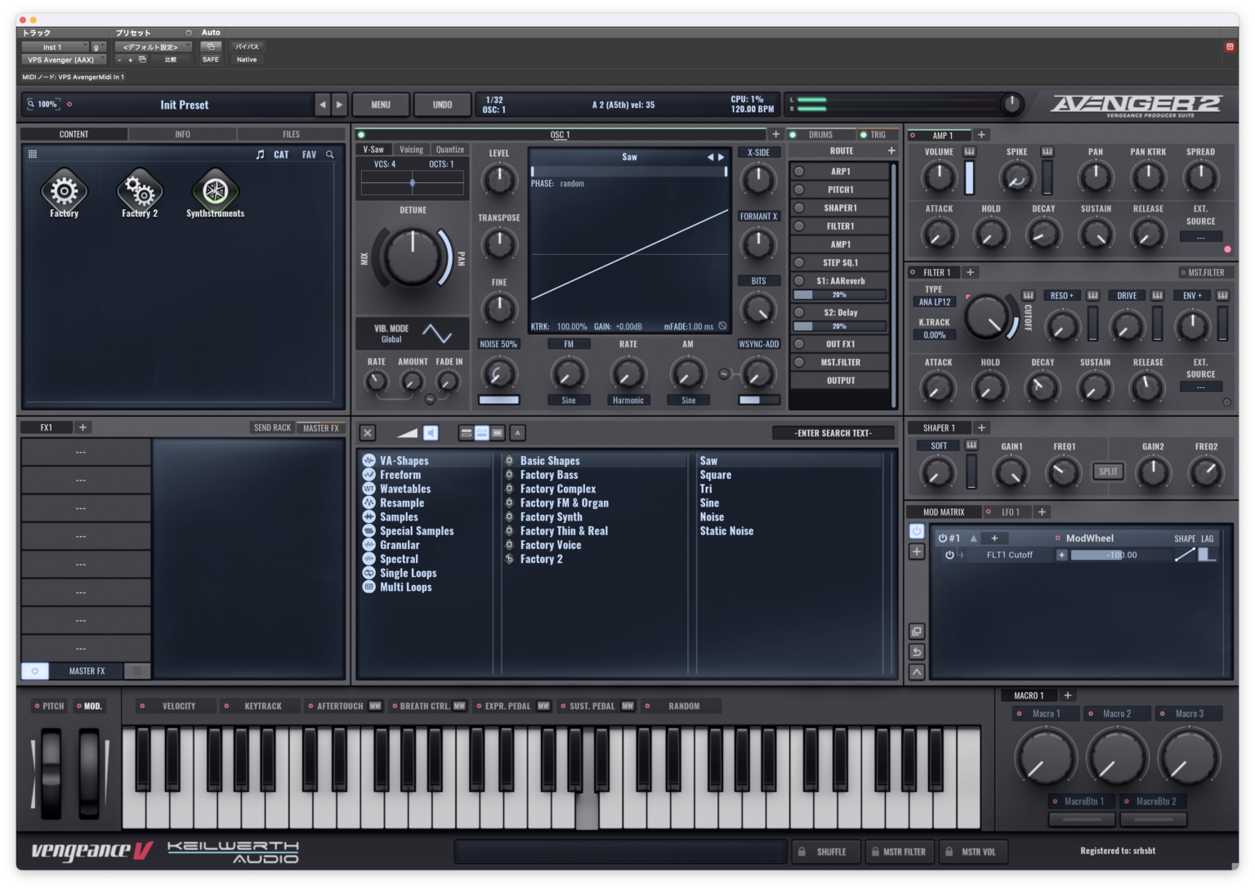Toggle power for mod matrix slot #1
Image resolution: width=1255 pixels, height=889 pixels.
(x=942, y=538)
